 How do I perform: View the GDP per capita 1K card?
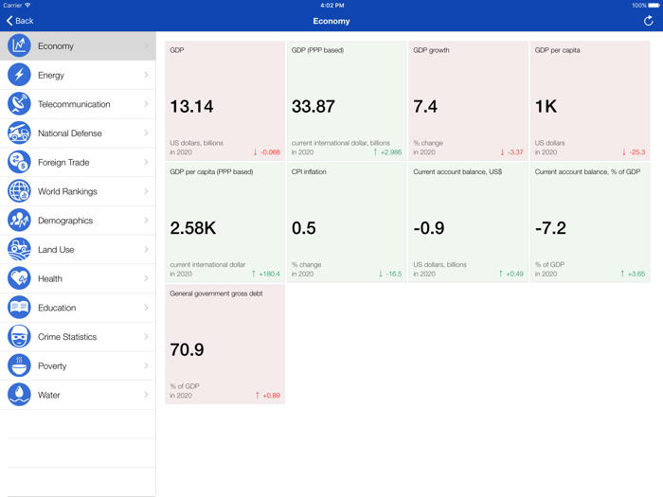[x=590, y=100]
